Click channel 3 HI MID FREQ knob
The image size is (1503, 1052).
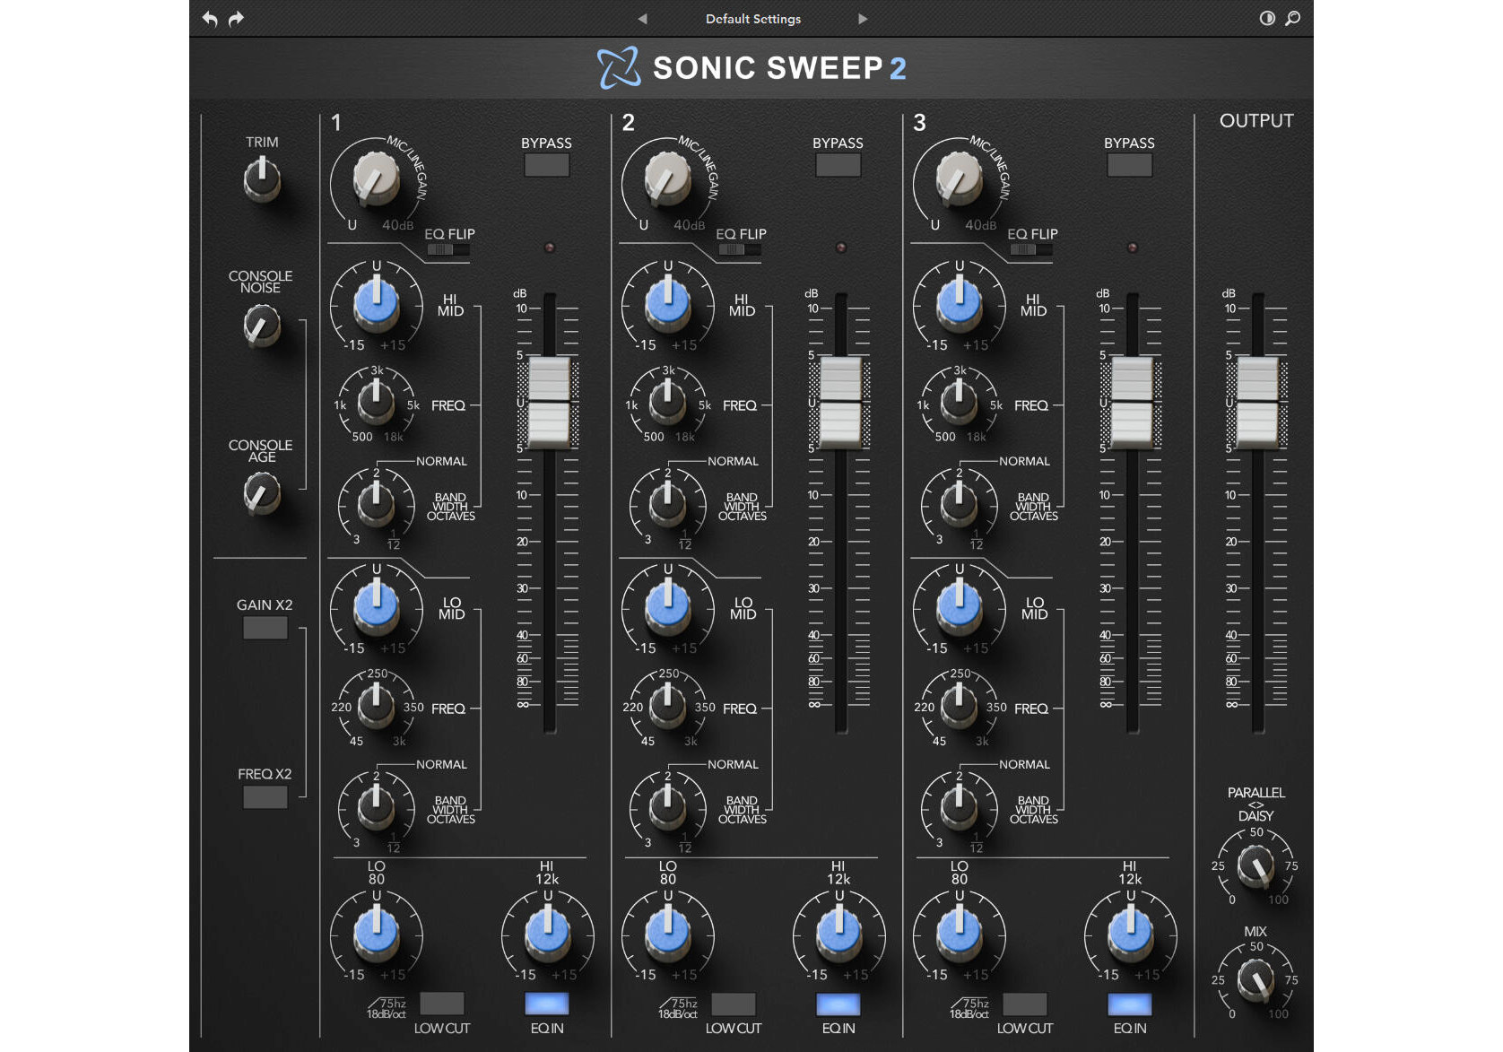pos(960,402)
